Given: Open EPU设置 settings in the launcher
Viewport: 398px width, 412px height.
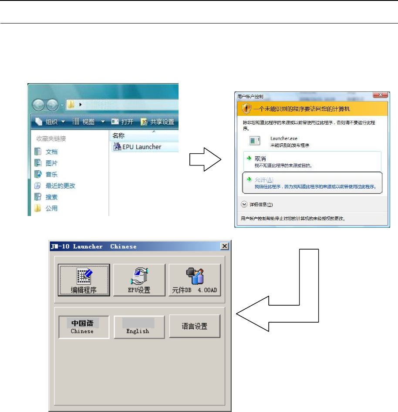Looking at the screenshot, I should point(139,280).
